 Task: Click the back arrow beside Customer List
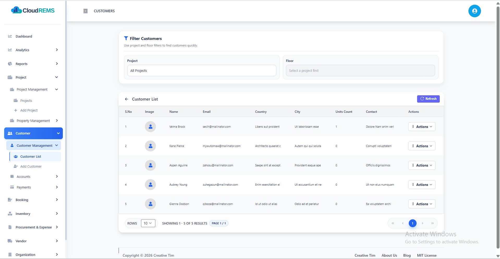click(x=126, y=99)
